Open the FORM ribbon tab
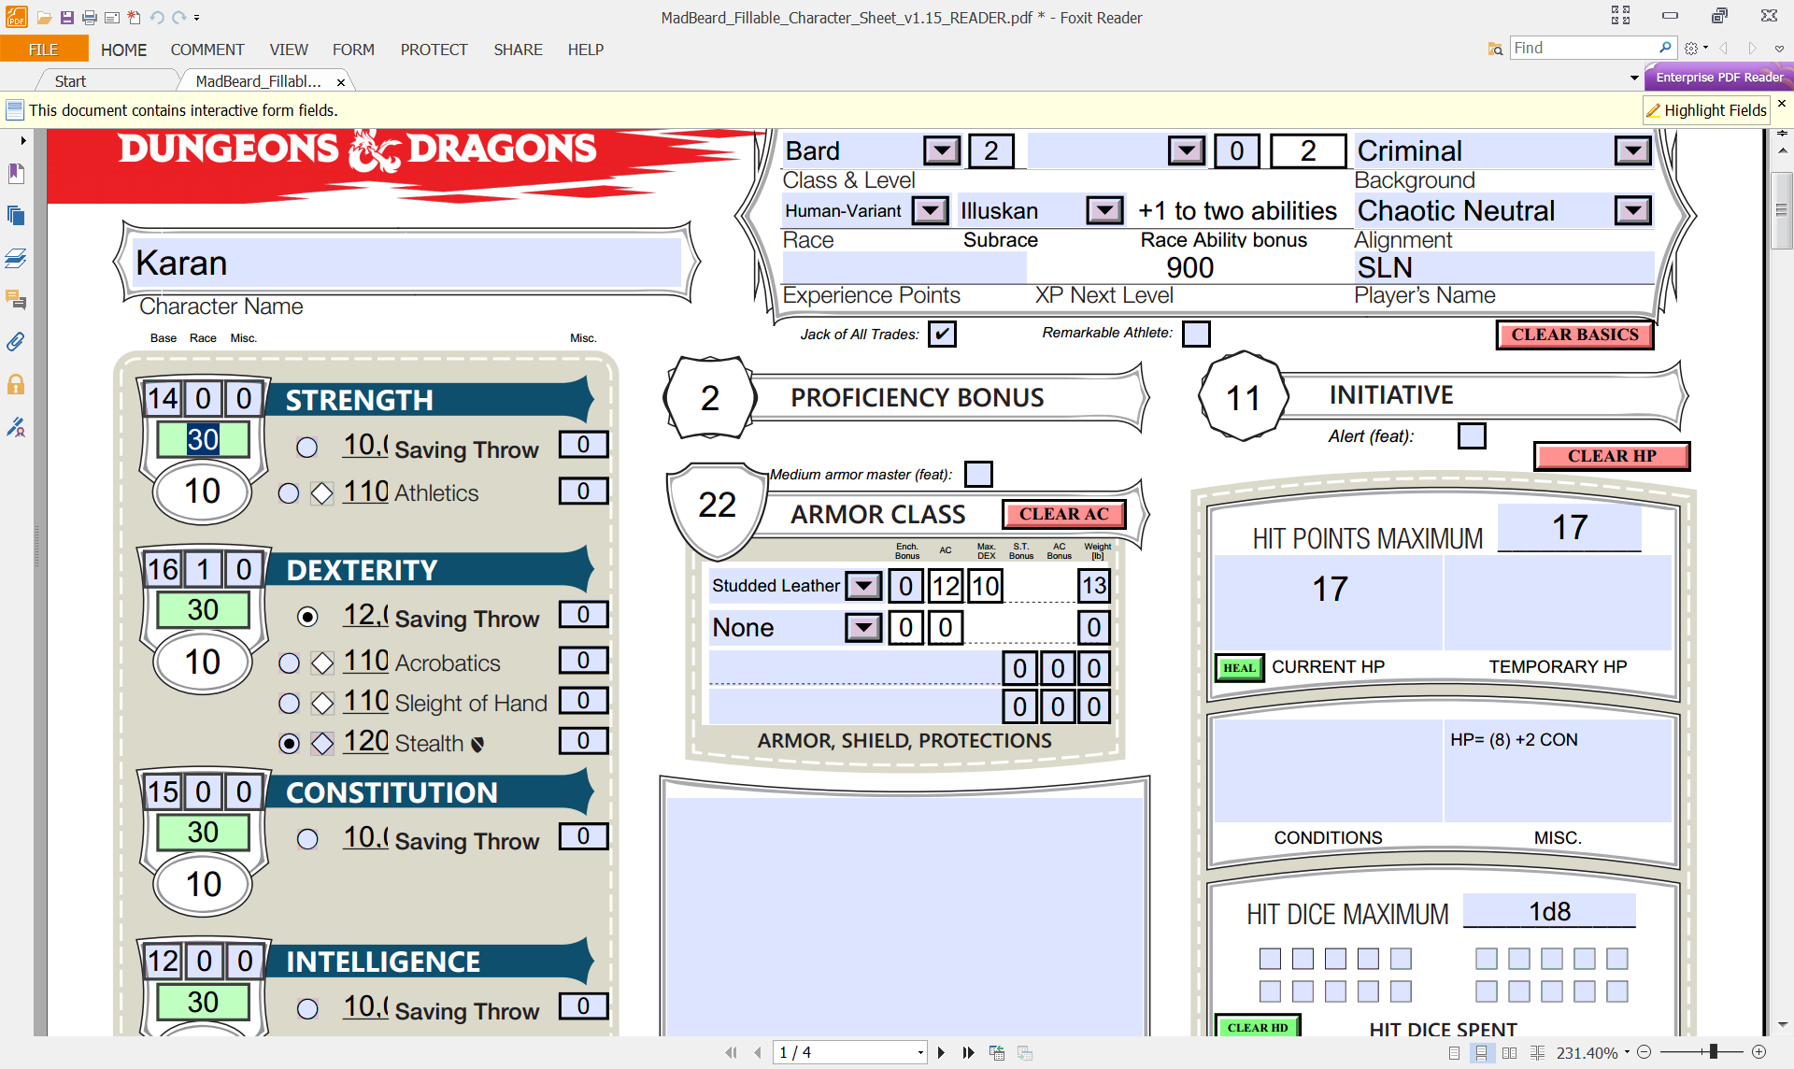 (353, 50)
